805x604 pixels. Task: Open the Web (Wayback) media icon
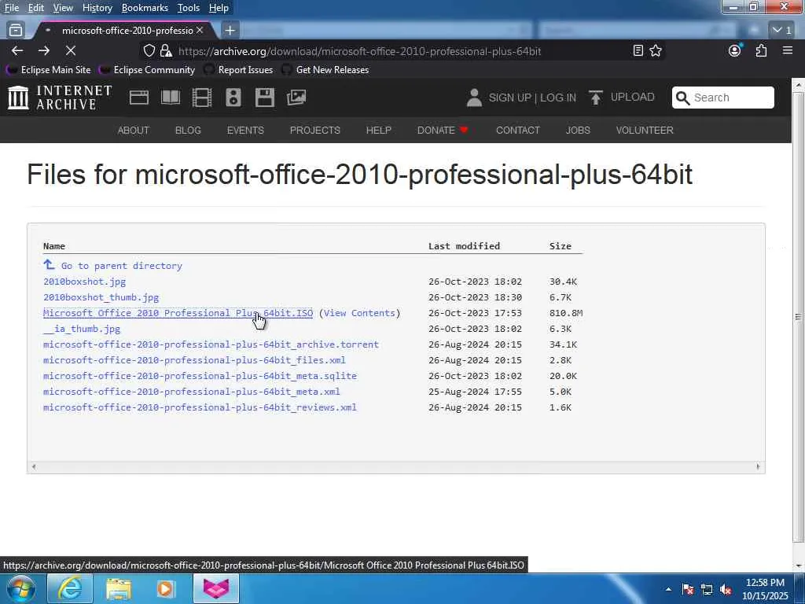coord(139,97)
